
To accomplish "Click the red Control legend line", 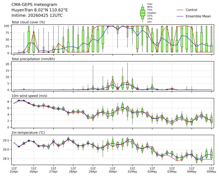I will (x=180, y=10).
